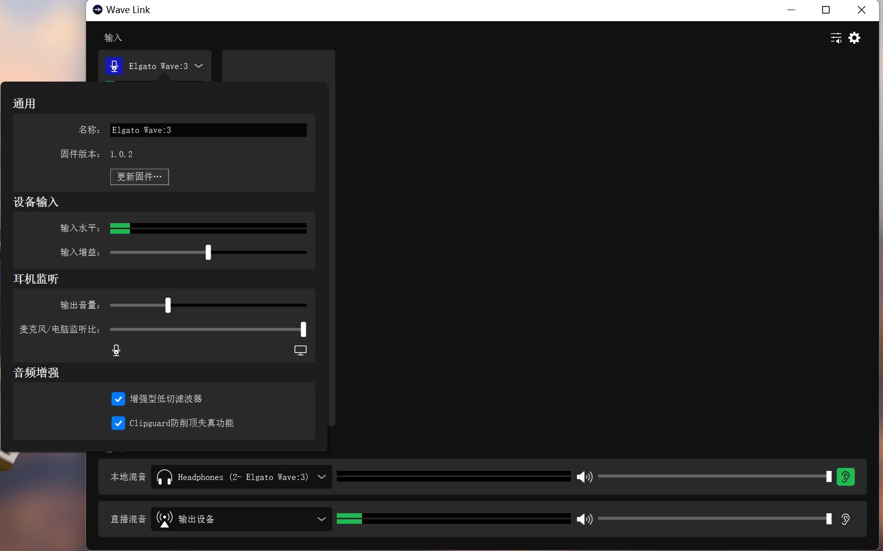Click the 输入 label at top

click(x=113, y=38)
